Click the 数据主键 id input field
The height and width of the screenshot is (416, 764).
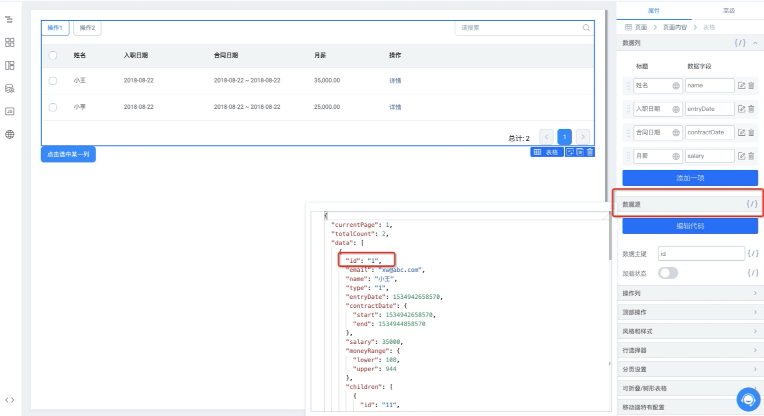point(701,254)
